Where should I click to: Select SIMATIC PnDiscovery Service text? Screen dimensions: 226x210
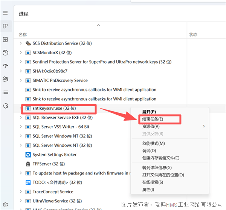pos(60,80)
